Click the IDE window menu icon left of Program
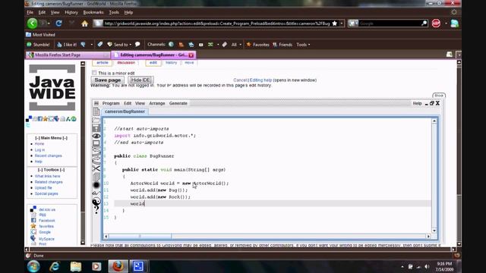 96,103
